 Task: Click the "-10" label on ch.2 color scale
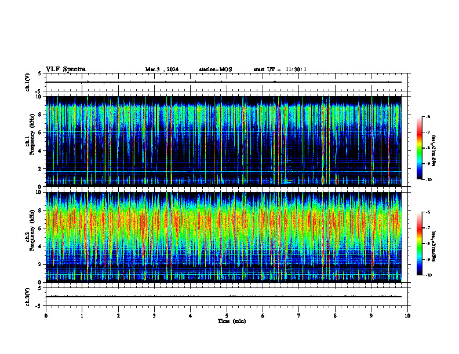429,275
